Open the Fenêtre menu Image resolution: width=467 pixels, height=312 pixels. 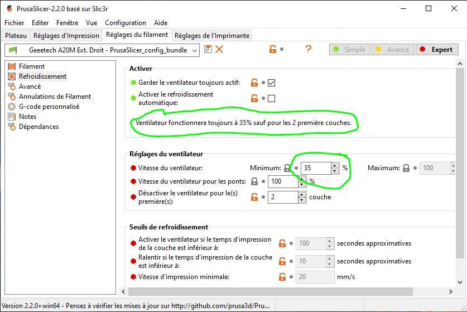[68, 23]
